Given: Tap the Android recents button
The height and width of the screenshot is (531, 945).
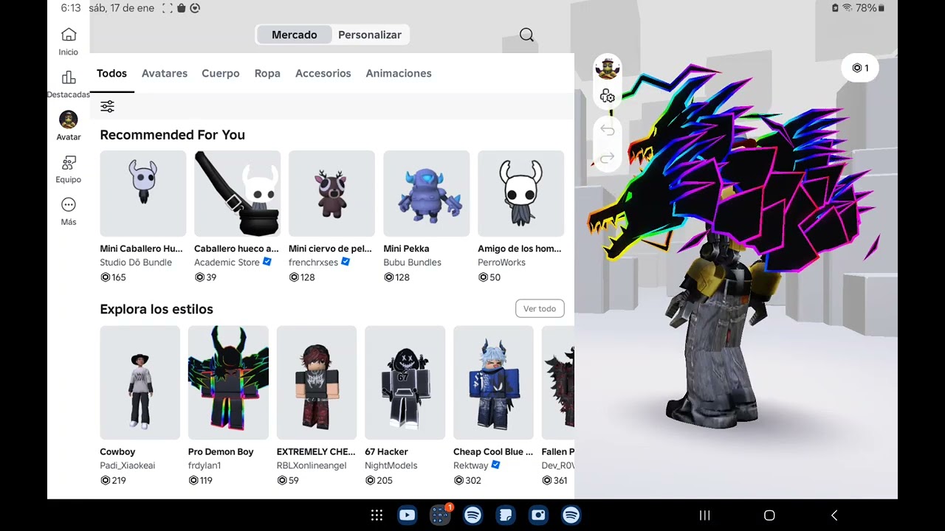Looking at the screenshot, I should pos(704,516).
